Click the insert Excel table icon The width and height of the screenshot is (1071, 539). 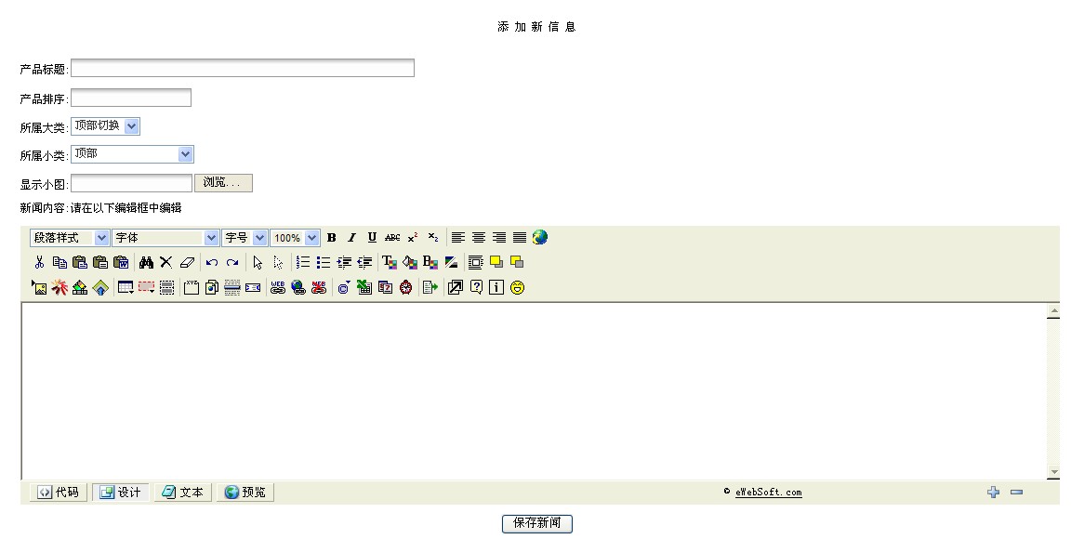point(364,287)
